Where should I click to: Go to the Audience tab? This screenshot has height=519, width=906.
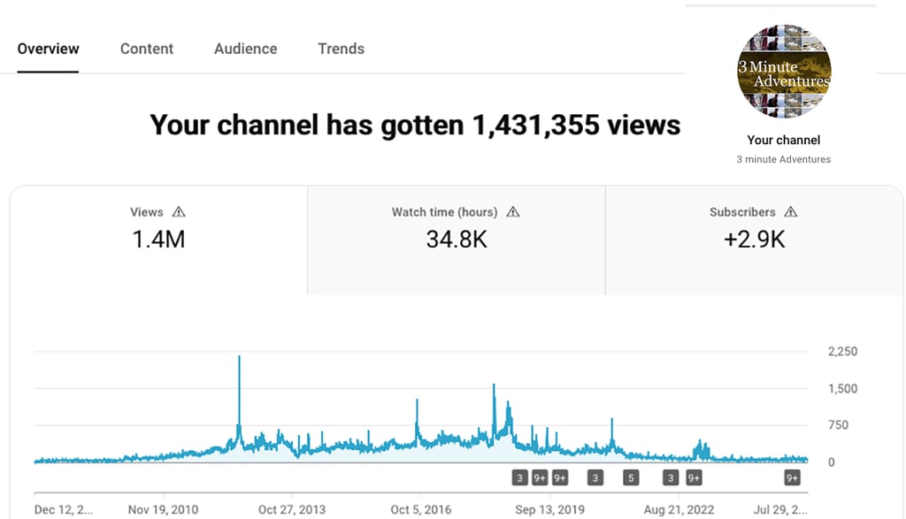(x=246, y=49)
